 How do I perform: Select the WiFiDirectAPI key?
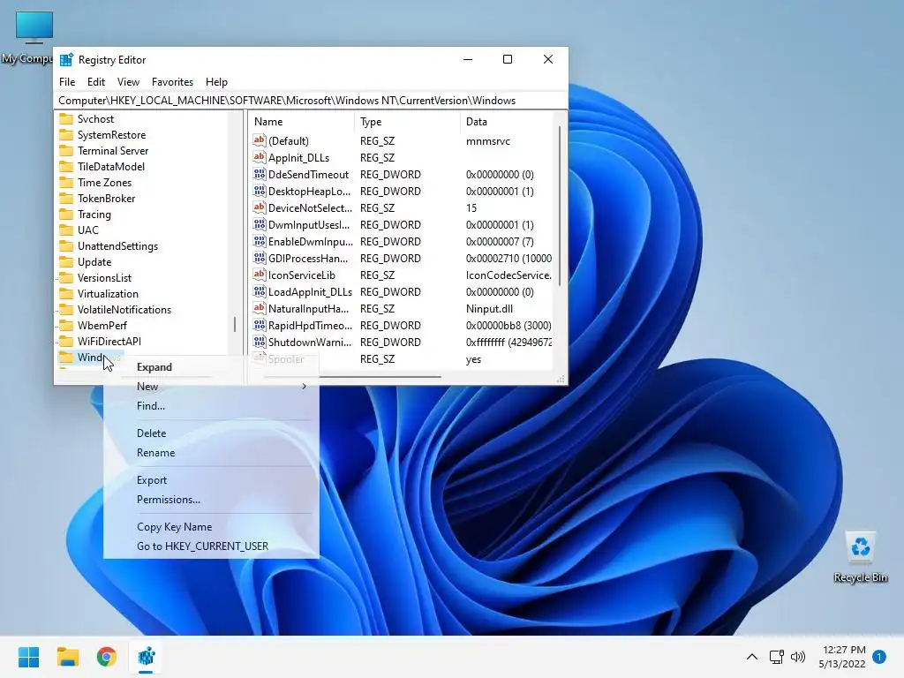[x=109, y=342]
